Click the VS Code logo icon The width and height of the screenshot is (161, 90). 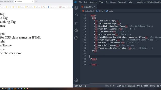[75, 2]
